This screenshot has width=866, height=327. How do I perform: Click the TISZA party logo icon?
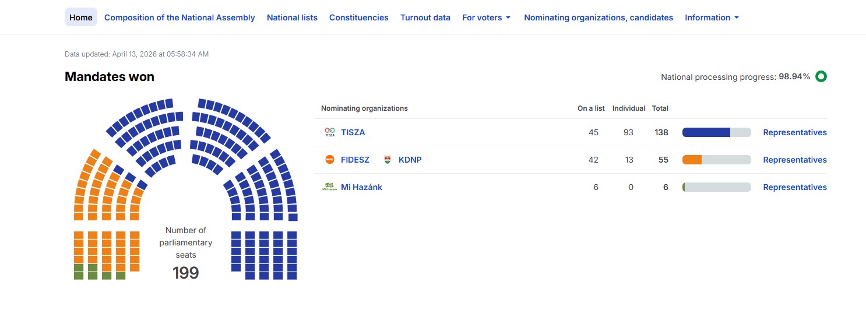tap(330, 132)
